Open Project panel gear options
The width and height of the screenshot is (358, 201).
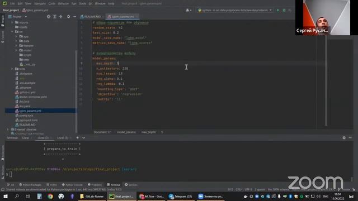coord(68,17)
